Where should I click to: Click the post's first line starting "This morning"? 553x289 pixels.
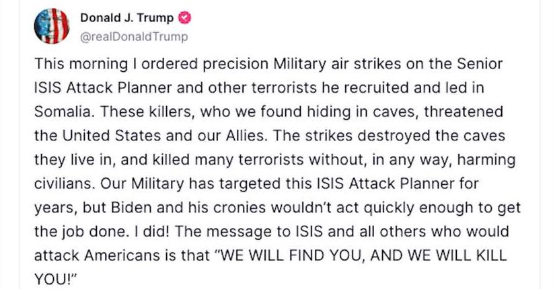pyautogui.click(x=268, y=64)
